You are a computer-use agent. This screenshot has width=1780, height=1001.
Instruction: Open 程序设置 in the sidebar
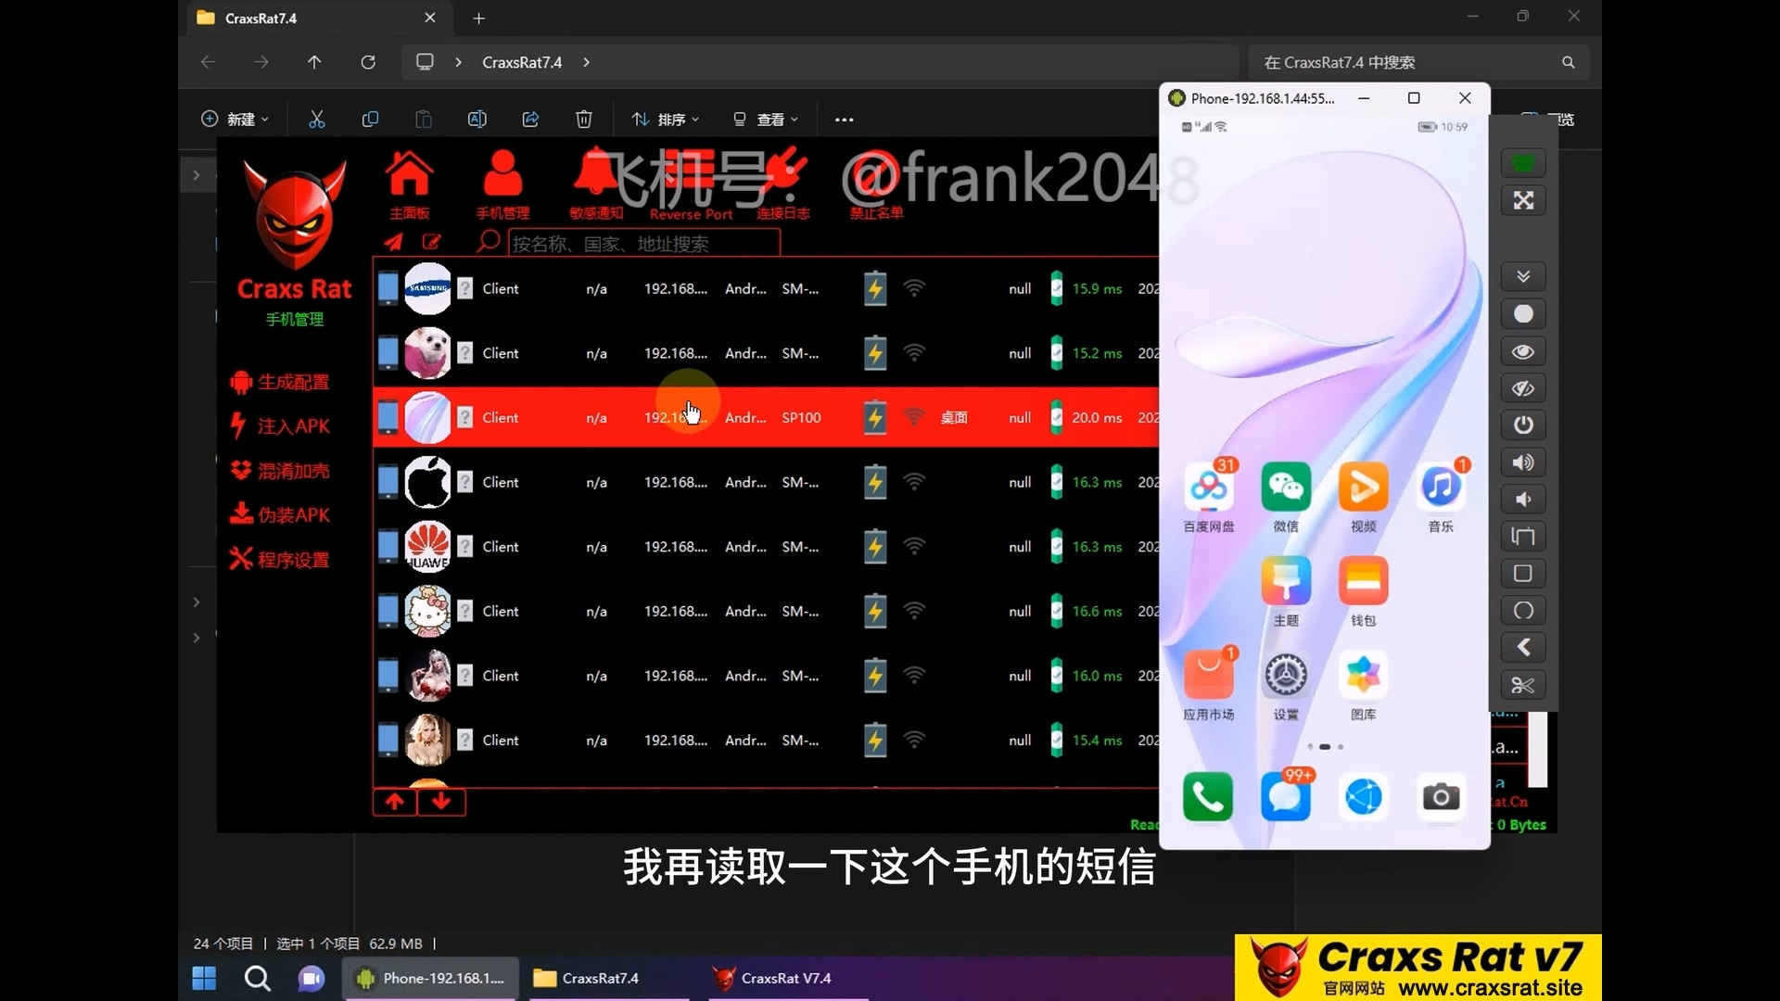(x=280, y=559)
